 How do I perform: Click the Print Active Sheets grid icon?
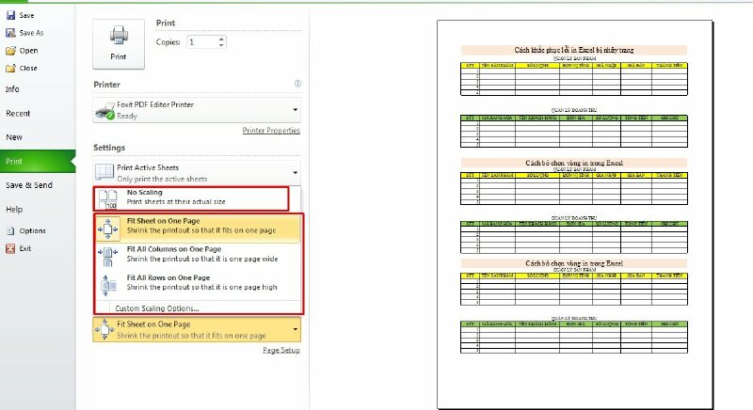point(104,172)
